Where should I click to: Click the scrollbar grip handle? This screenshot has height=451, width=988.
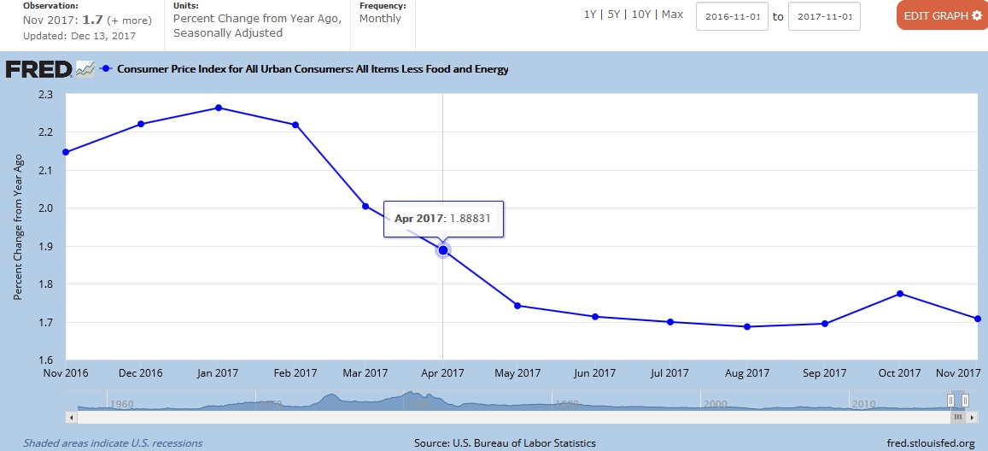pos(958,417)
